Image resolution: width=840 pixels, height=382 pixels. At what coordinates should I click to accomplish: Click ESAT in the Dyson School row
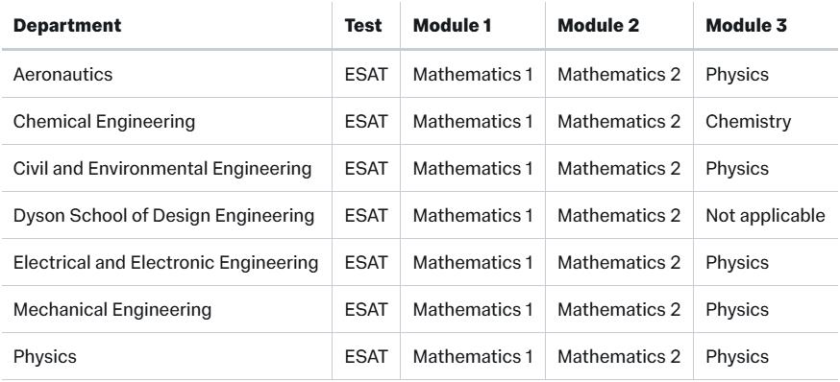[x=365, y=216]
